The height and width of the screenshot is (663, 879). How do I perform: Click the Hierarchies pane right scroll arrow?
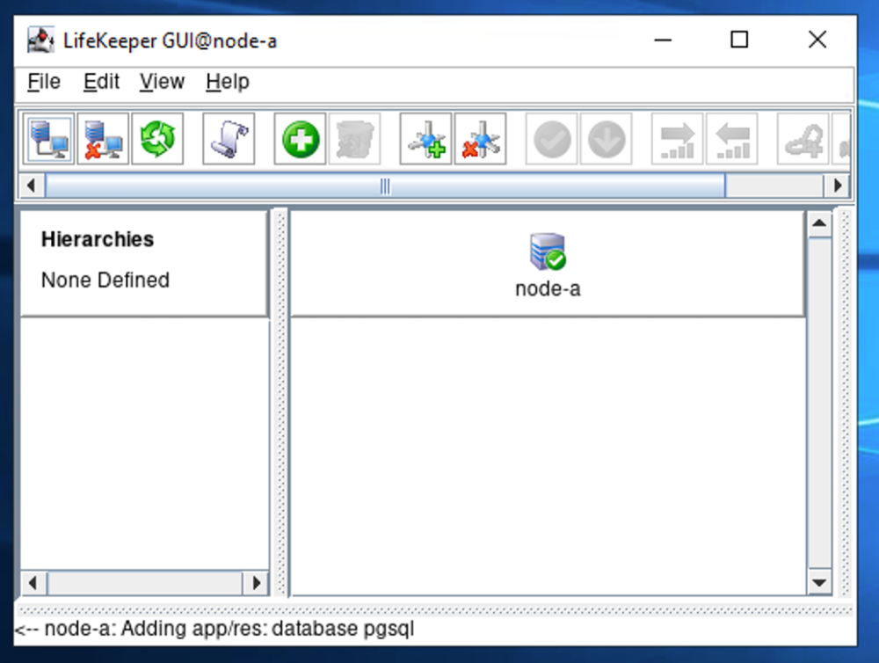tap(256, 583)
